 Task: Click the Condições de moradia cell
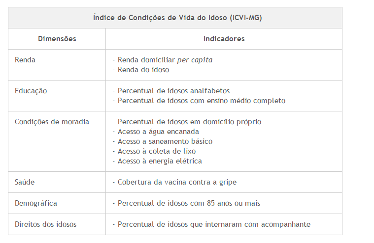pos(52,122)
